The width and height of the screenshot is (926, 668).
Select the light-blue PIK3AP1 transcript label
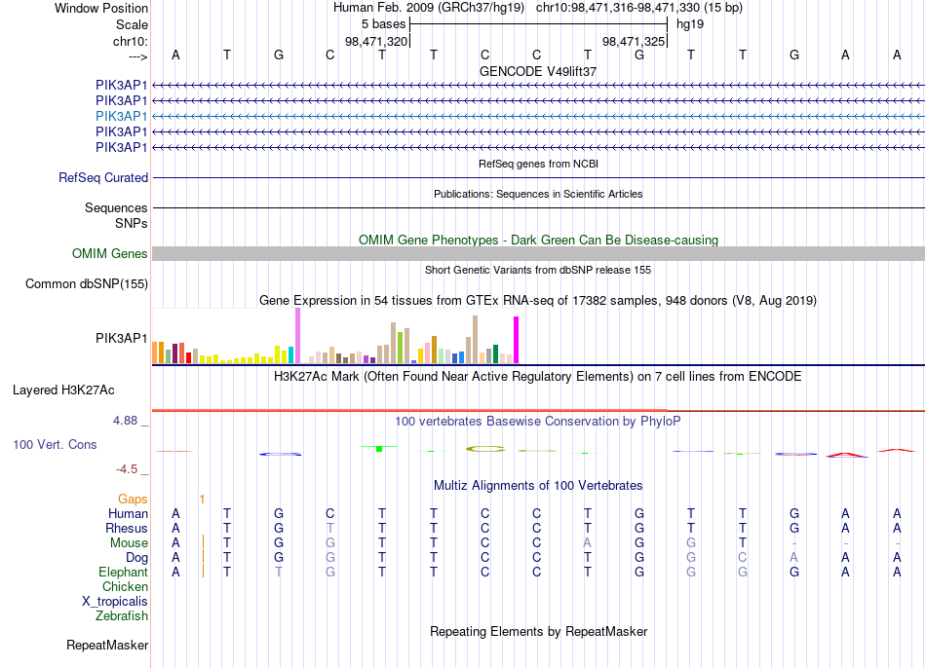pos(121,116)
